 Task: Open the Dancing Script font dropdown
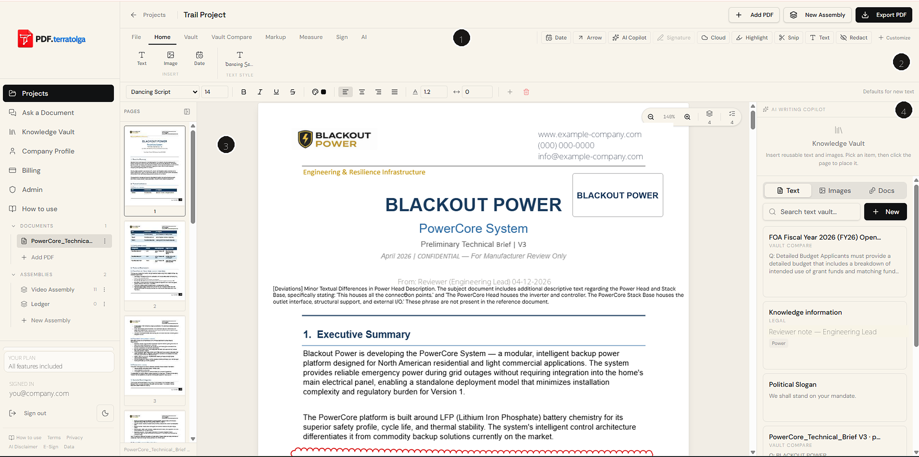click(162, 92)
